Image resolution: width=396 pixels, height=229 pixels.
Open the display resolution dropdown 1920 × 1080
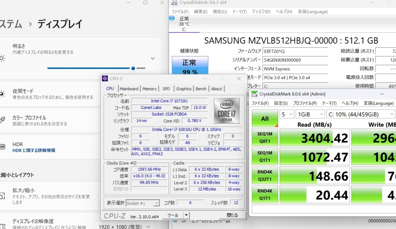(x=124, y=227)
